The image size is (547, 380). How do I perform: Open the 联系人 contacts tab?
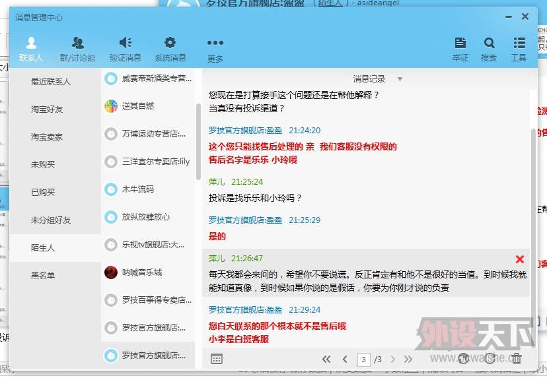(x=31, y=49)
